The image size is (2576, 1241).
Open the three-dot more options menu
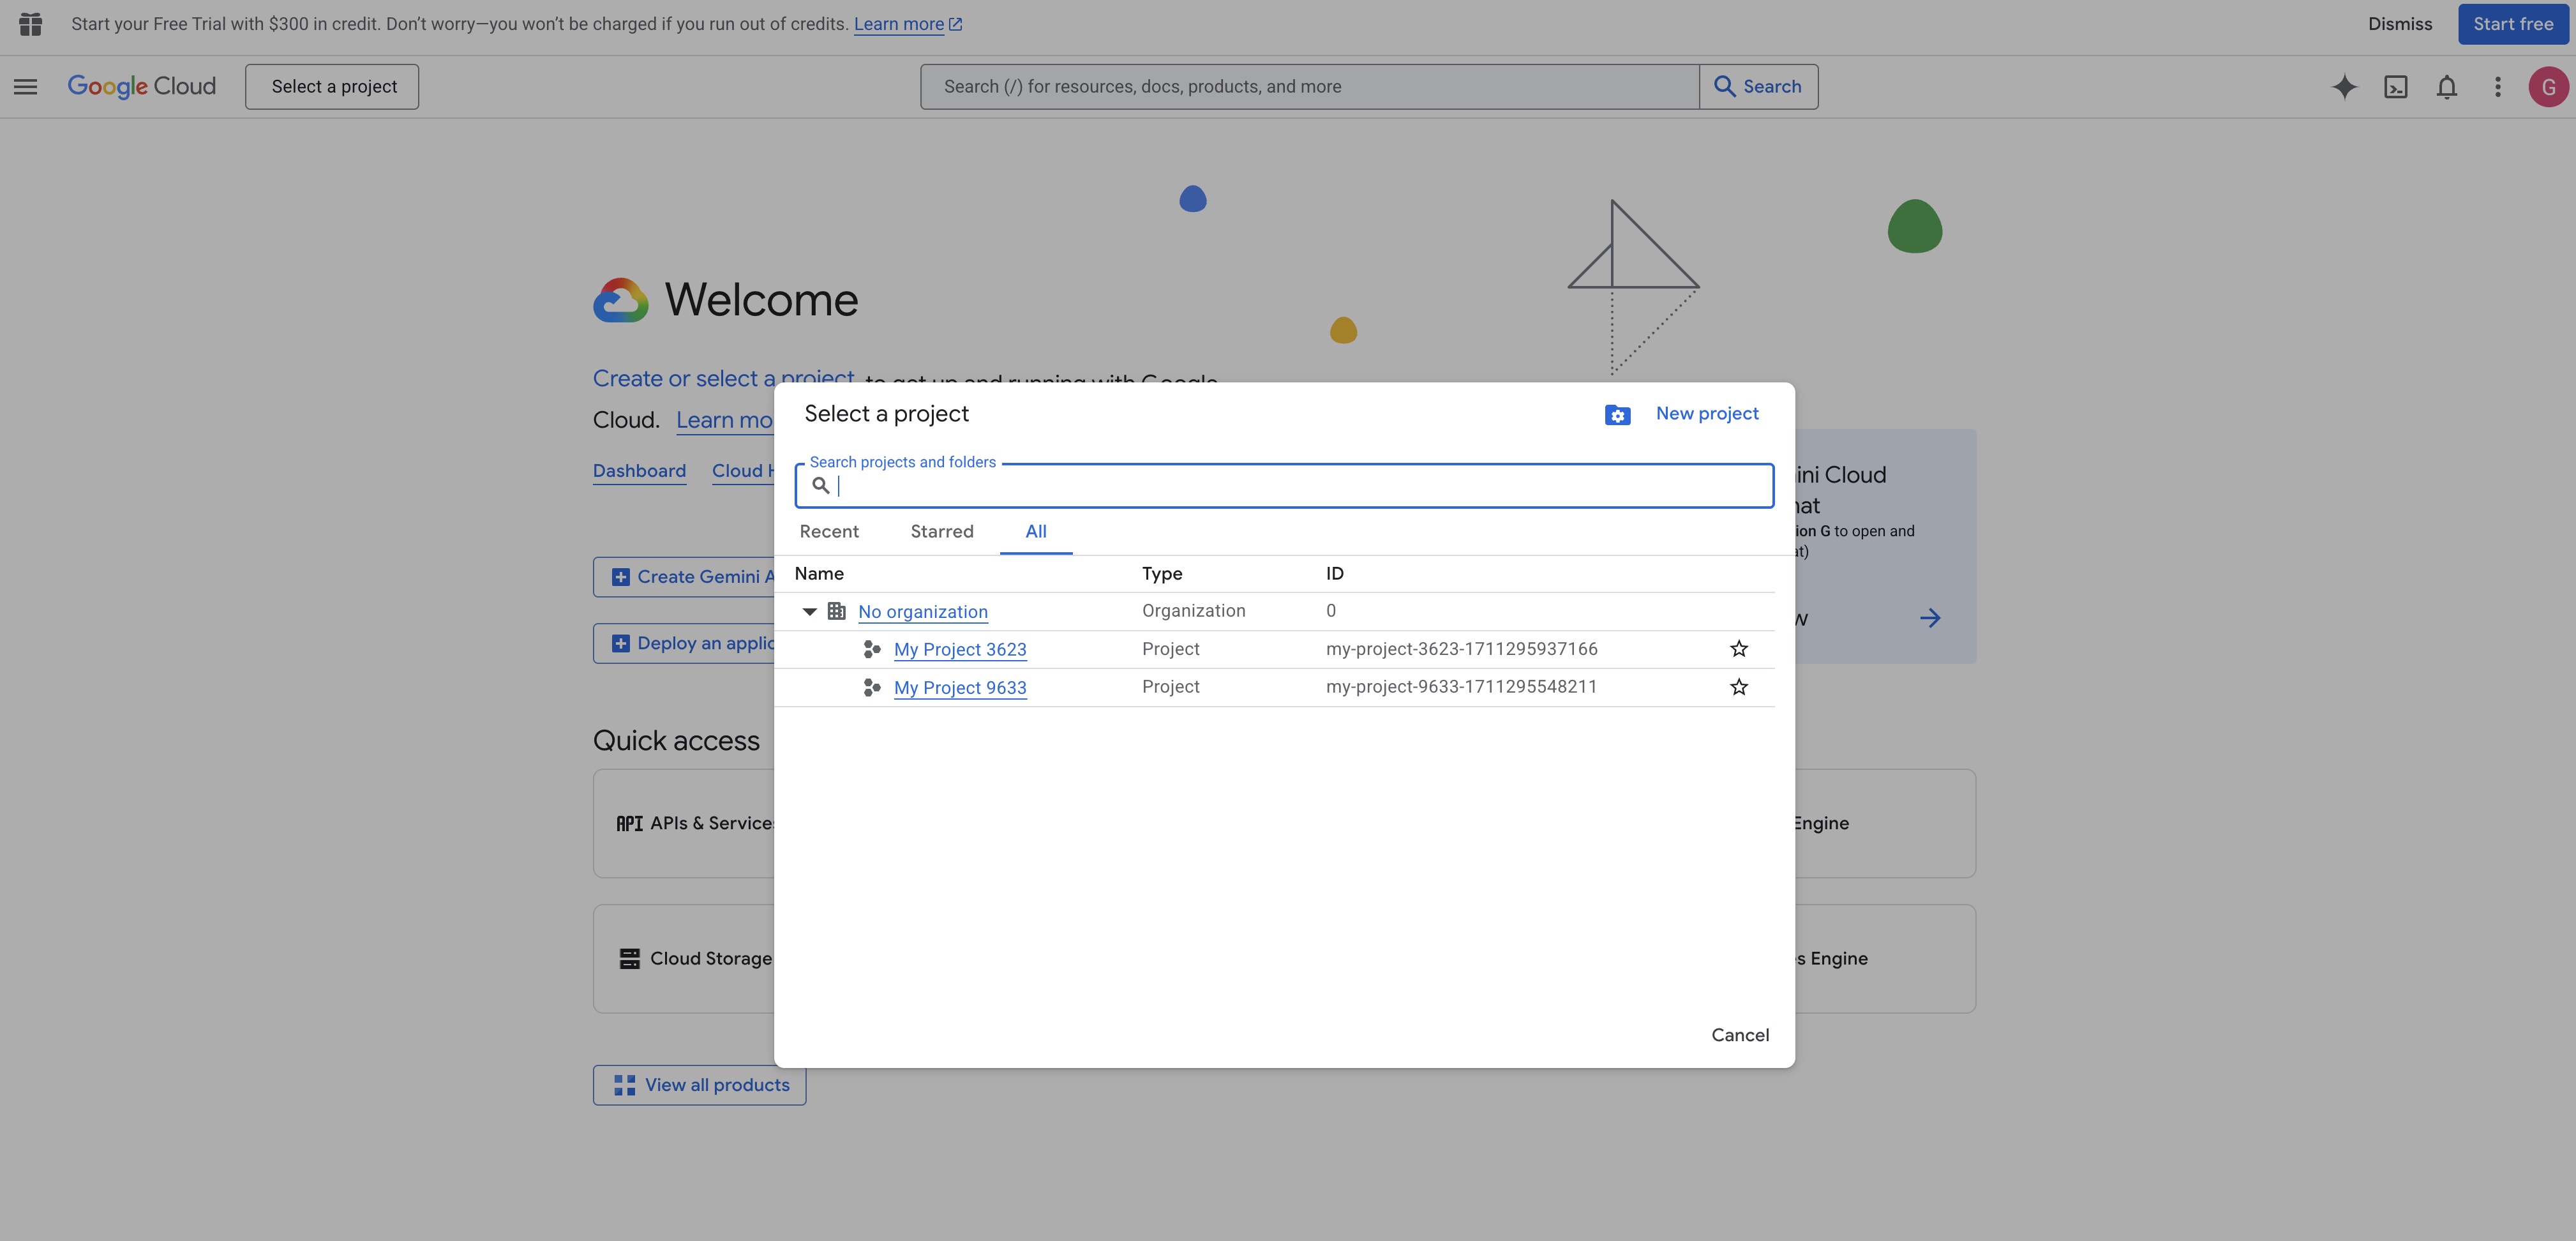pos(2497,87)
